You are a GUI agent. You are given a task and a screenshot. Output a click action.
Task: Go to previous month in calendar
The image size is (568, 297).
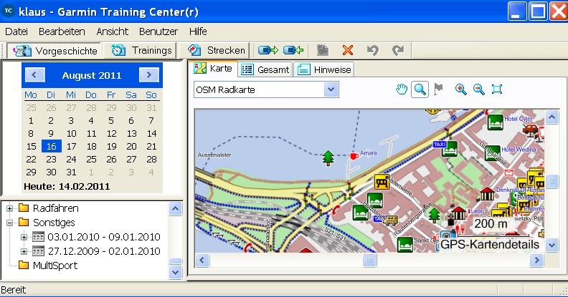(x=34, y=75)
